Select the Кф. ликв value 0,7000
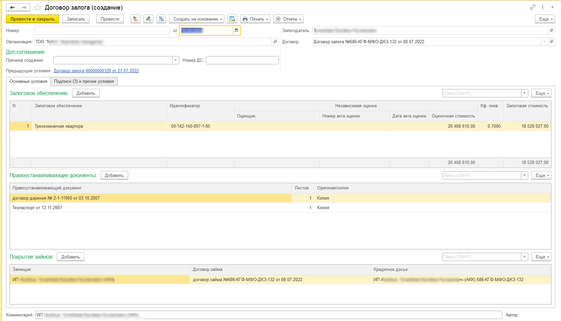 point(491,126)
